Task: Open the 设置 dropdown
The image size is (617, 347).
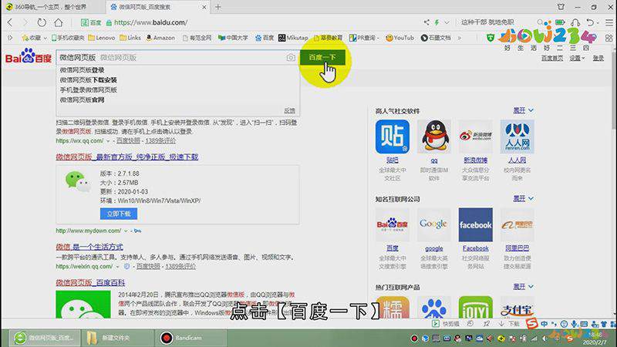Action: pos(577,58)
